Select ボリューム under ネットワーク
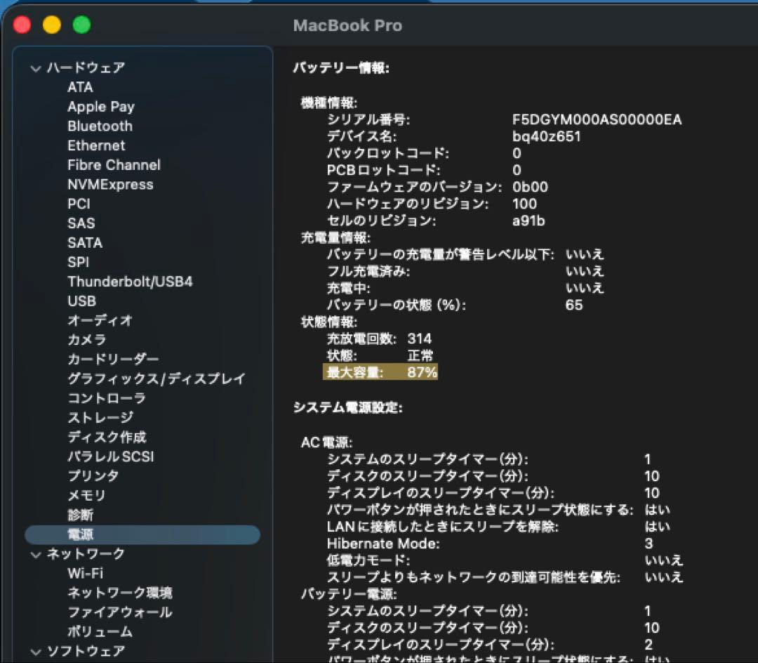This screenshot has height=663, width=758. (100, 631)
